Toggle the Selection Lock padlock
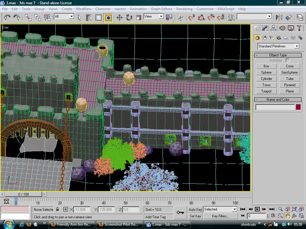Viewport: 306px width, 229px height. coord(57,209)
